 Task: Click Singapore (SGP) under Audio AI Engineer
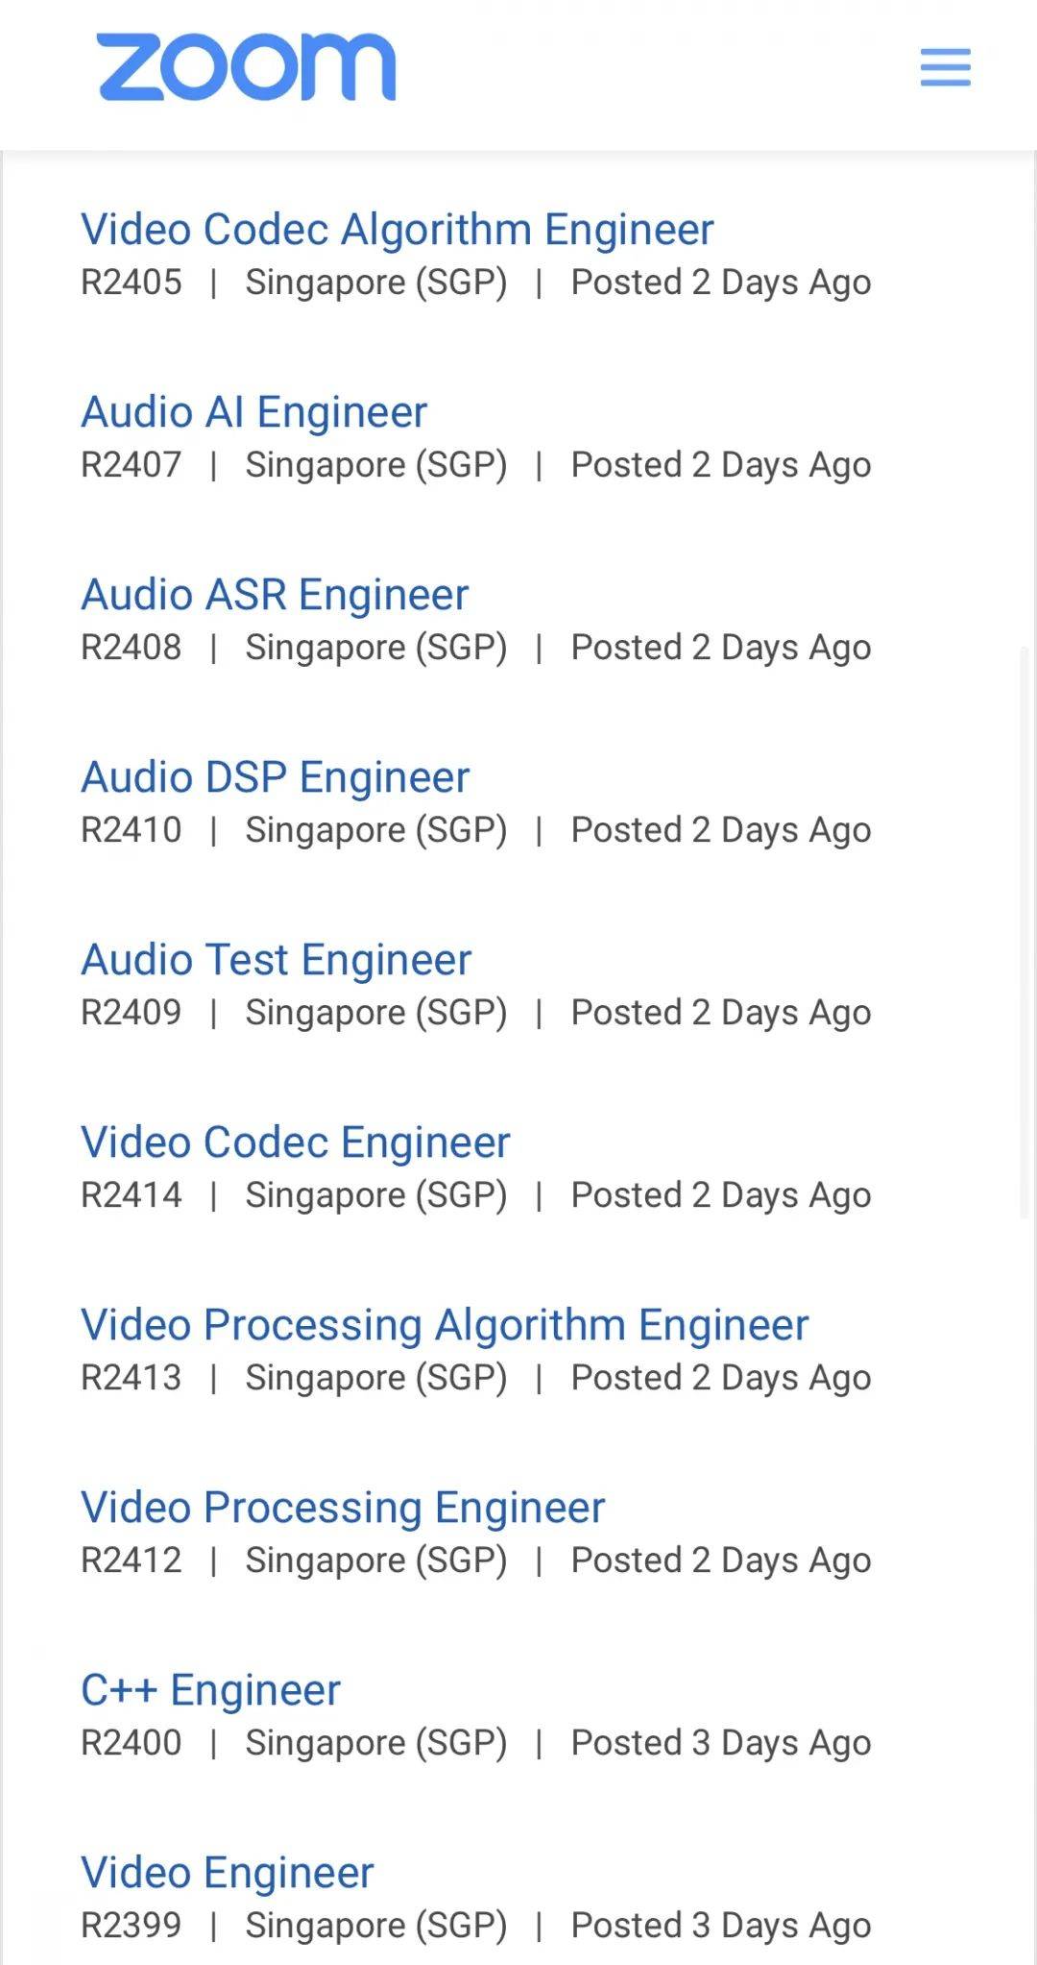(375, 465)
